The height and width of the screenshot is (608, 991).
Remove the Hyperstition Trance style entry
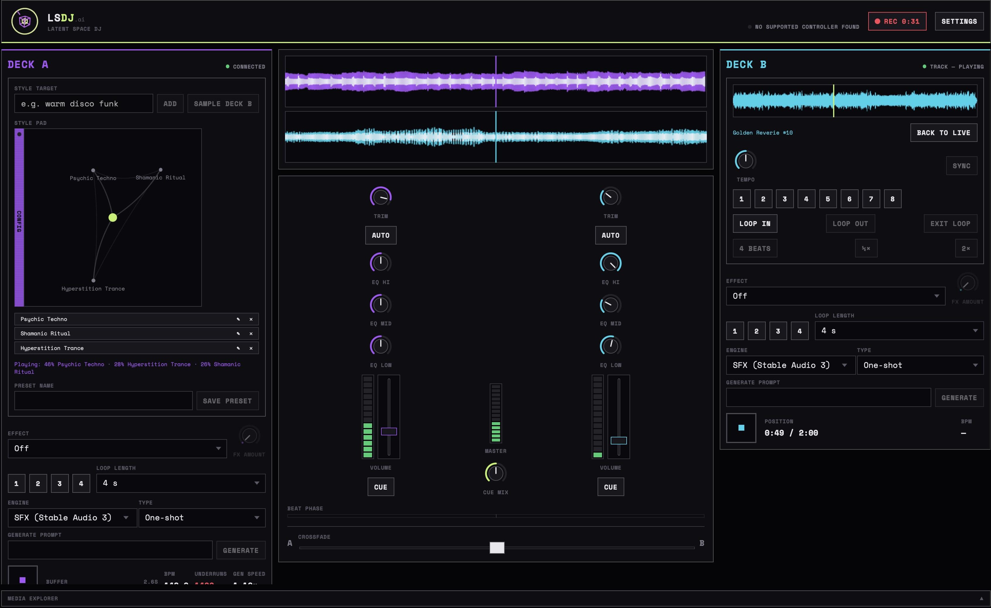pyautogui.click(x=251, y=348)
